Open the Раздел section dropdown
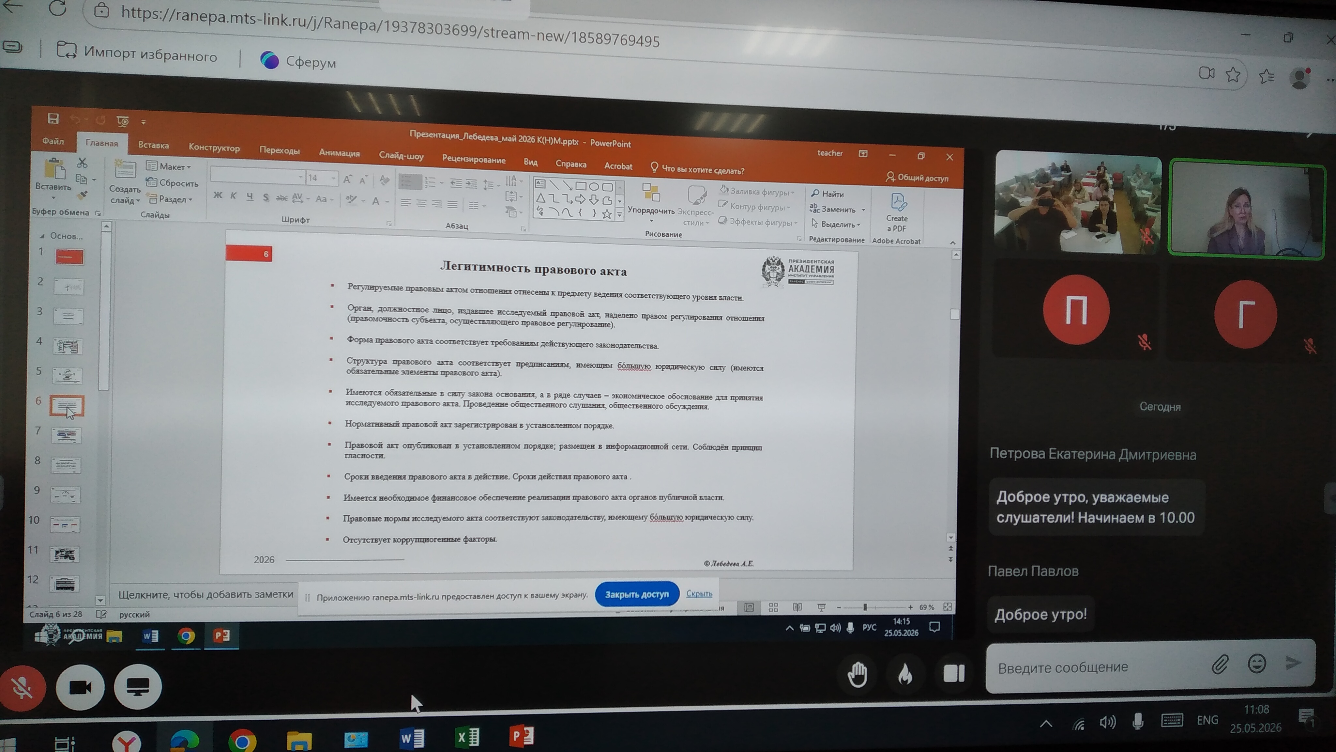The width and height of the screenshot is (1336, 752). point(170,199)
